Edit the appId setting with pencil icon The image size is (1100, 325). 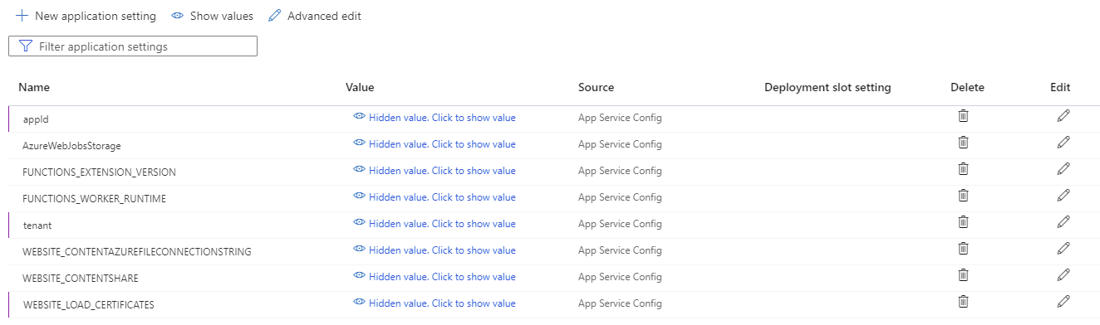click(x=1063, y=116)
